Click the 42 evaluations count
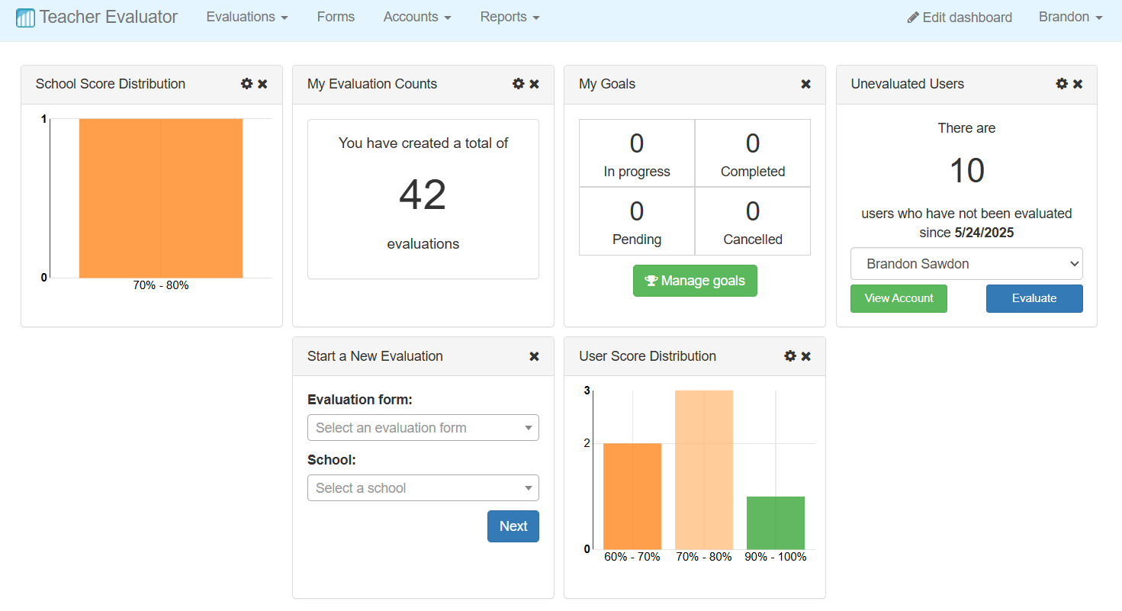1122x611 pixels. click(423, 195)
